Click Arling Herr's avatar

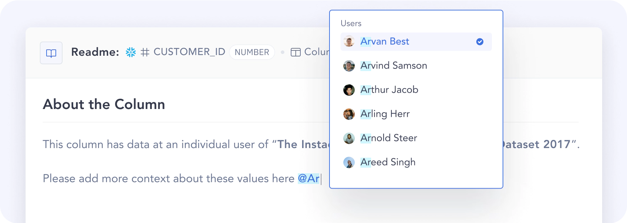(x=349, y=114)
